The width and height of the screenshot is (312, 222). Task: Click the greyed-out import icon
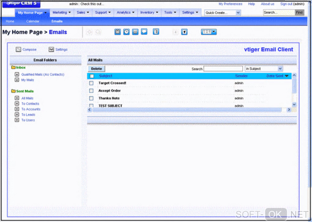tap(176, 32)
